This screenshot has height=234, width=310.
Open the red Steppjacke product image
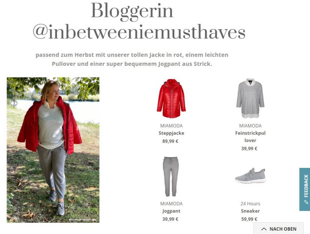[x=171, y=99]
